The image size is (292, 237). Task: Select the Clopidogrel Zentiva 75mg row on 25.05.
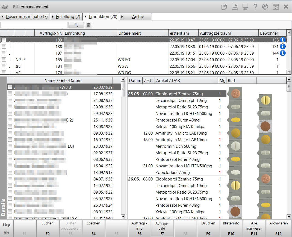177,94
